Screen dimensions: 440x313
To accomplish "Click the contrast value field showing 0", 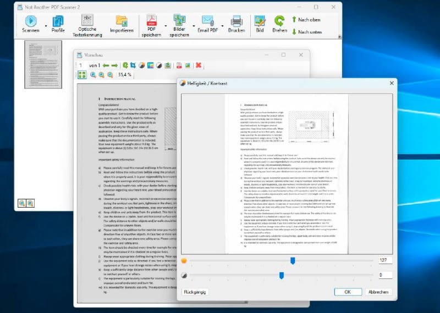I will pos(386,275).
